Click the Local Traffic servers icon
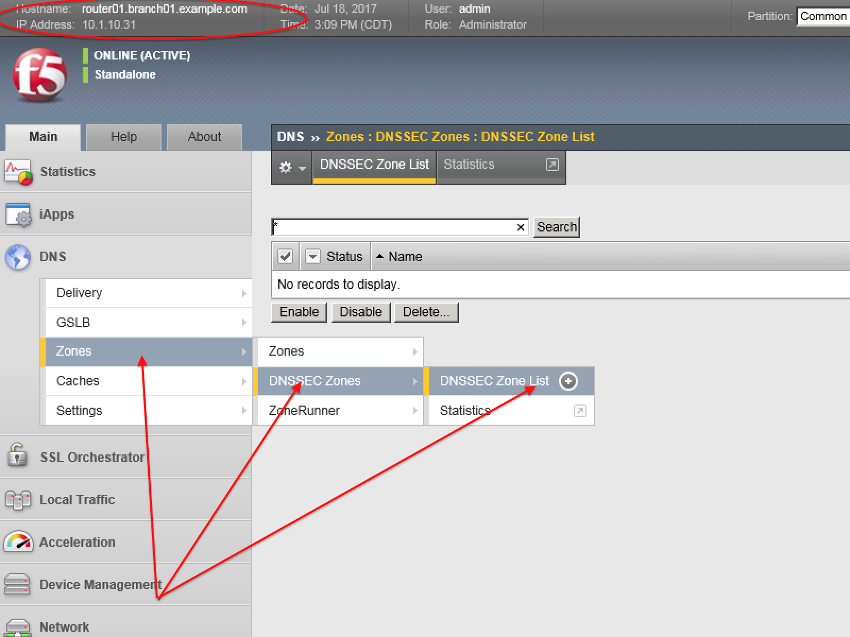The width and height of the screenshot is (850, 637). point(18,500)
